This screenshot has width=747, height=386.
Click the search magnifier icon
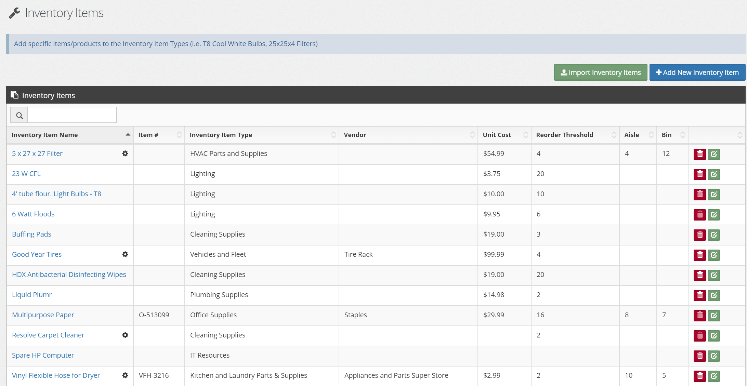19,115
